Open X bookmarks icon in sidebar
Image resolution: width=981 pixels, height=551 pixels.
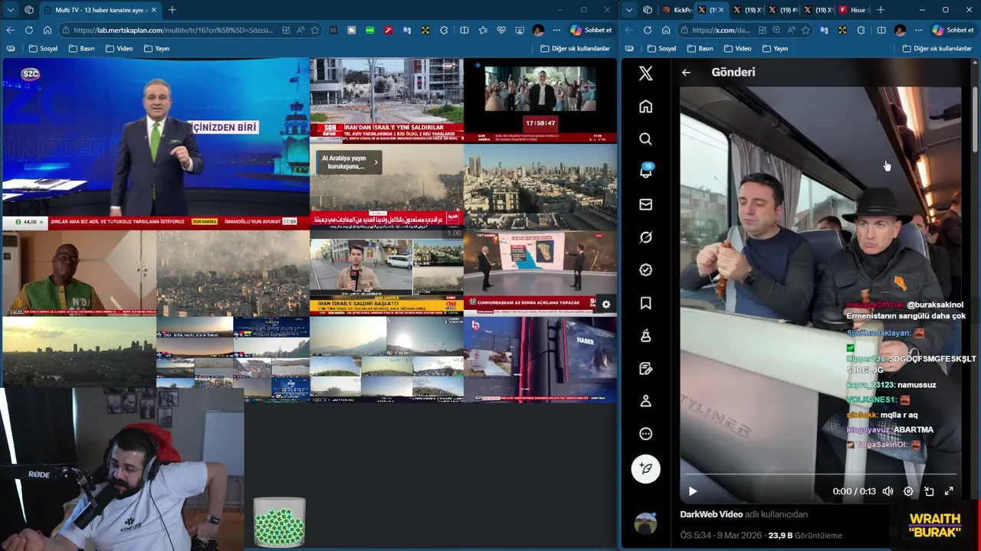(x=645, y=303)
